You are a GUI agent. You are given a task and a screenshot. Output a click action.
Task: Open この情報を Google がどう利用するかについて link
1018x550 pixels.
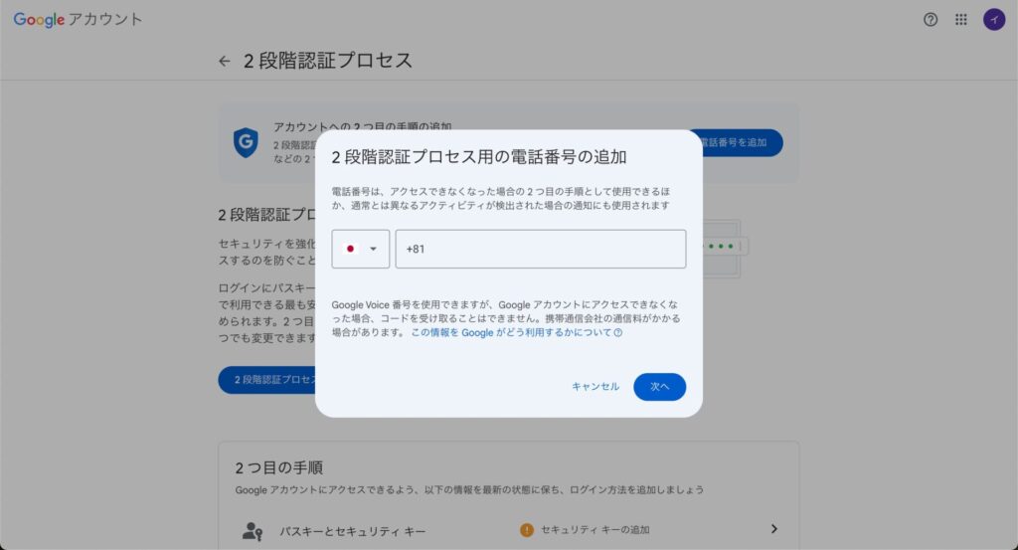(x=512, y=332)
